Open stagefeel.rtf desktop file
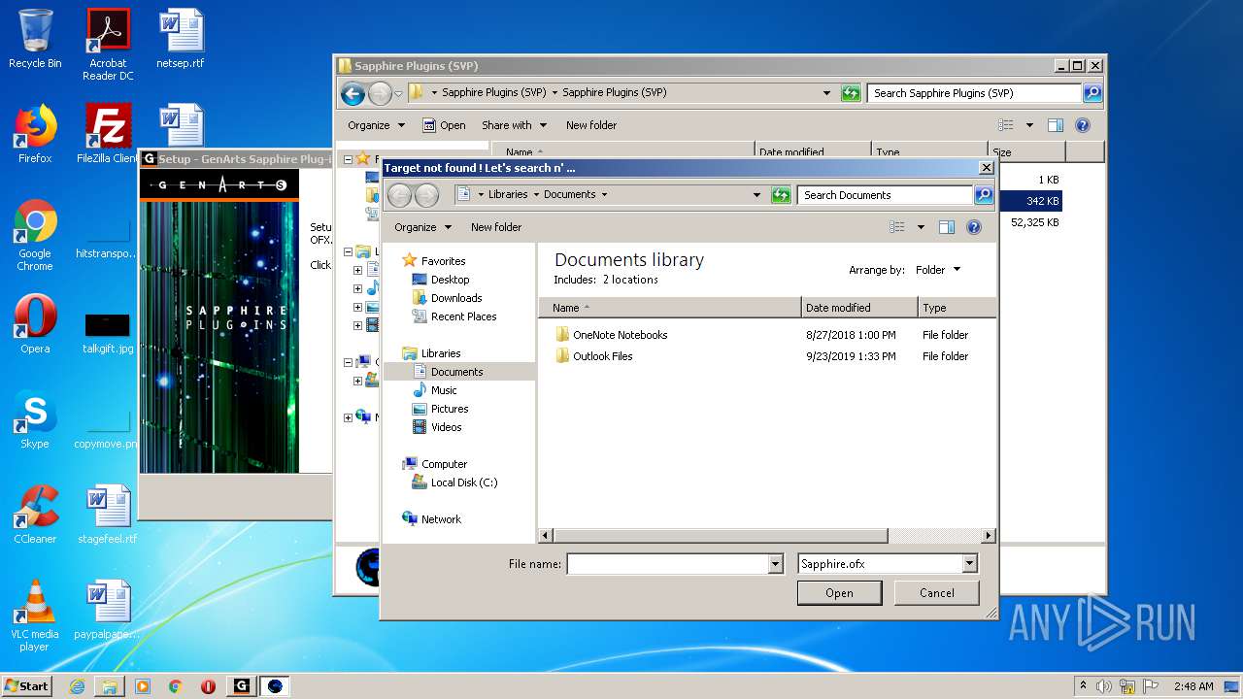This screenshot has height=699, width=1243. click(108, 516)
